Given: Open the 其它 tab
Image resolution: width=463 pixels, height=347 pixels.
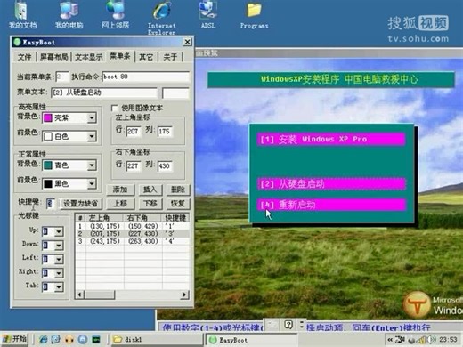Looking at the screenshot, I should 146,57.
